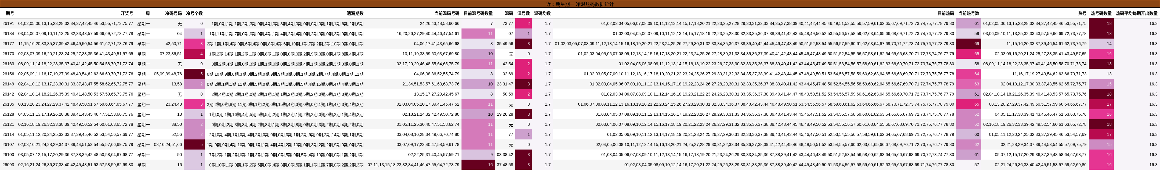Click cold codes cell 07,23,36,51
This screenshot has height=170, width=1160.
point(171,54)
